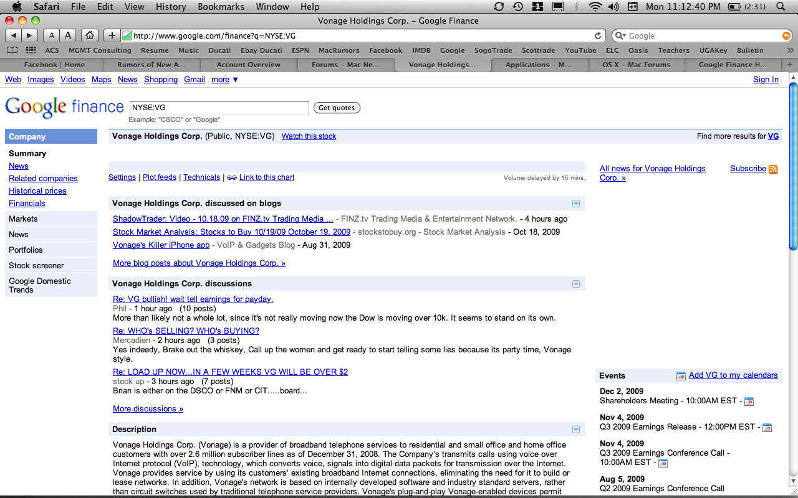Screen dimensions: 798x498
Task: Open Portfolios in the sidebar
Action: point(51,250)
